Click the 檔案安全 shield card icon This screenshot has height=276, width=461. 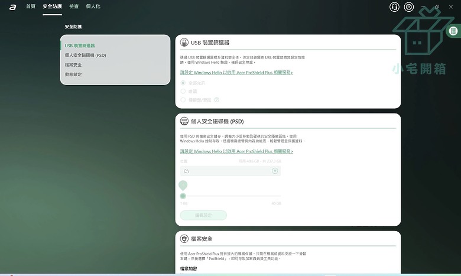point(184,239)
